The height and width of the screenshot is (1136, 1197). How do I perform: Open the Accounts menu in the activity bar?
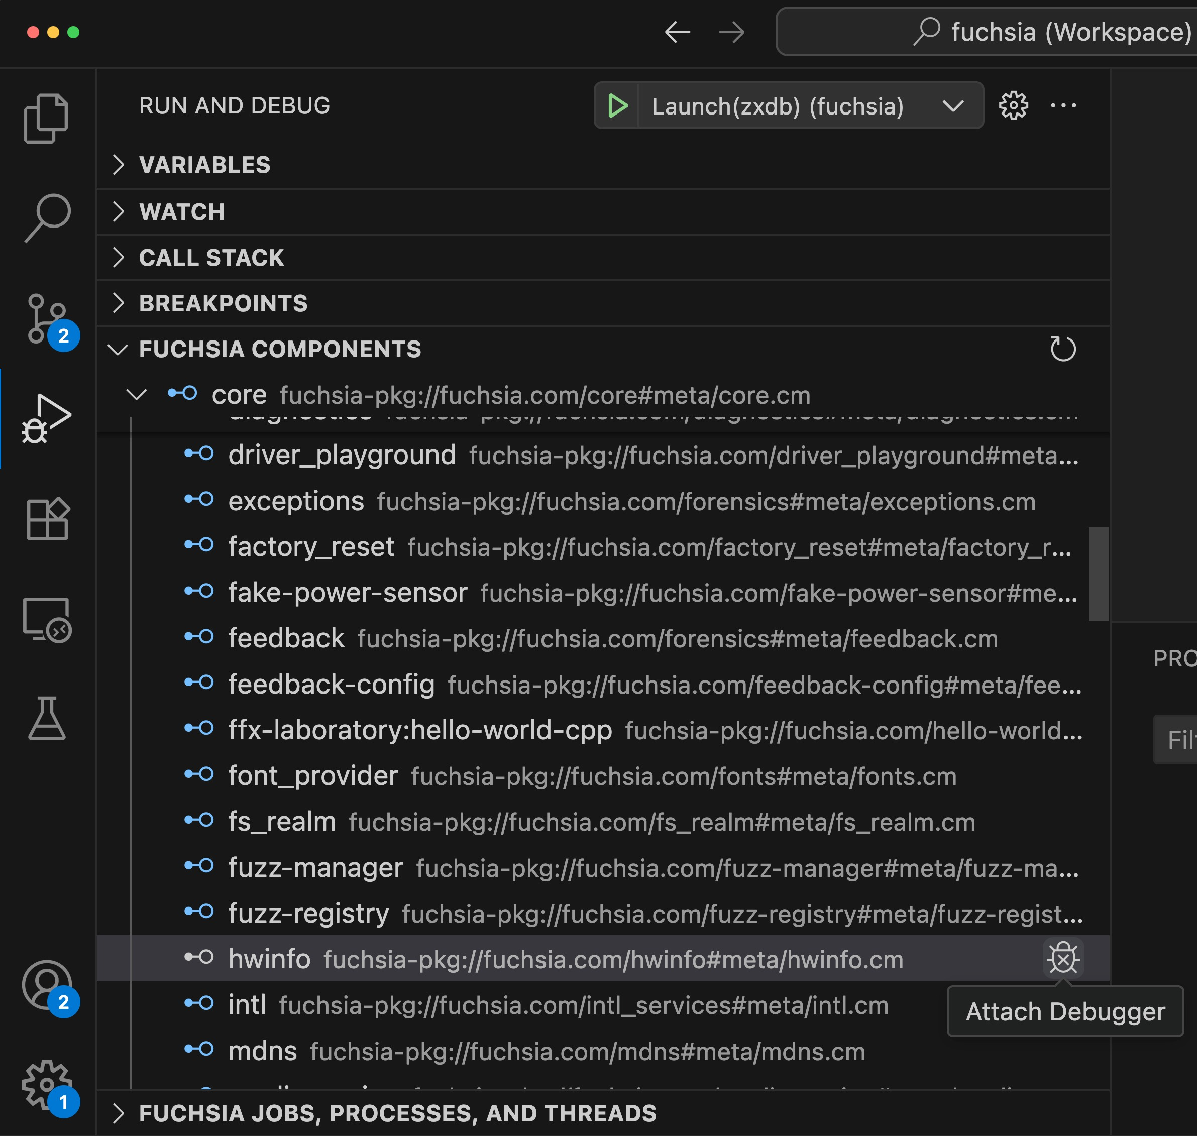point(48,985)
